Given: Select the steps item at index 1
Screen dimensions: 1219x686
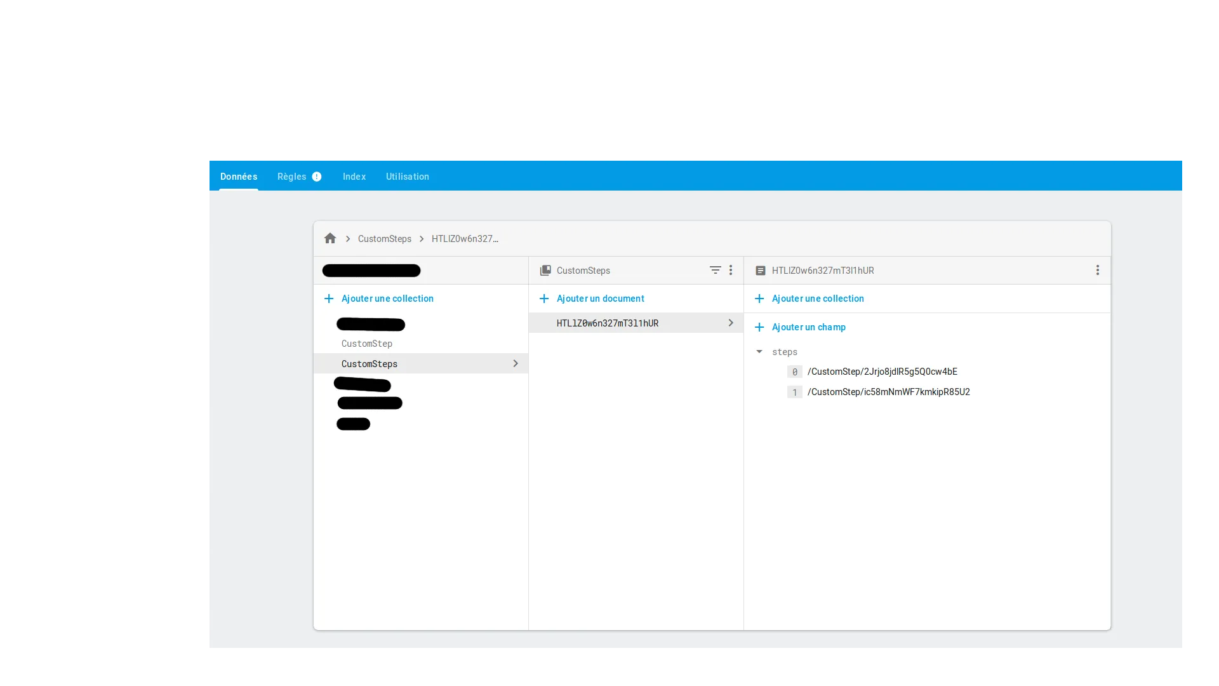Looking at the screenshot, I should point(888,392).
